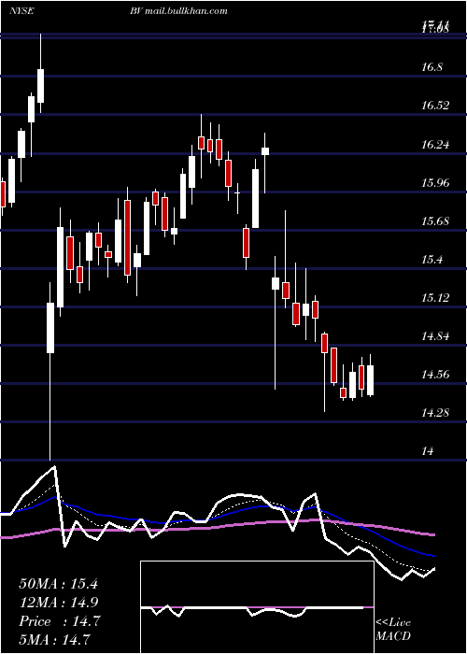
Task: Click the 16.52 price axis label
Action: 435,106
